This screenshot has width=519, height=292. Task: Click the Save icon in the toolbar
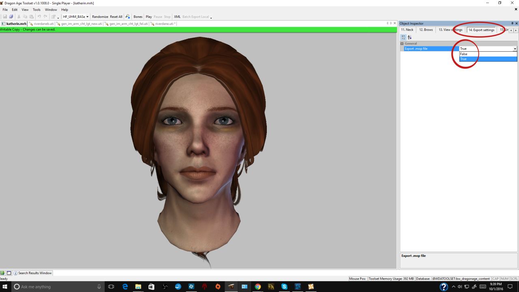(x=5, y=17)
